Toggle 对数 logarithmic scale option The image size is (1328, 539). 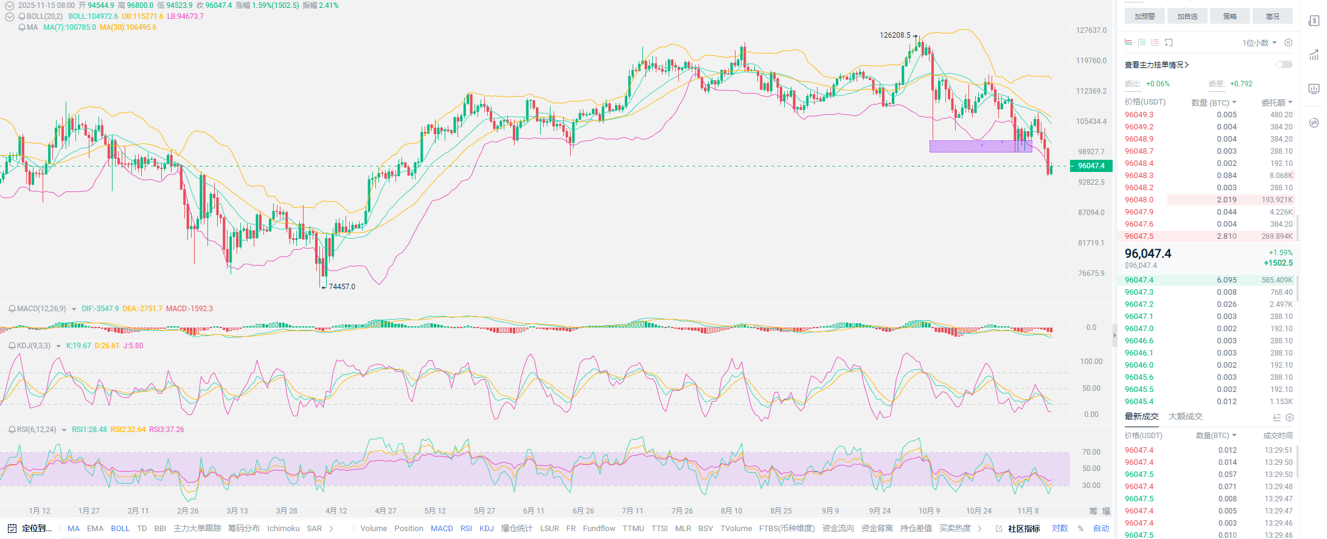[x=1060, y=529]
